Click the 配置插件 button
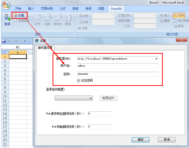189x148 pixels. pyautogui.click(x=109, y=98)
